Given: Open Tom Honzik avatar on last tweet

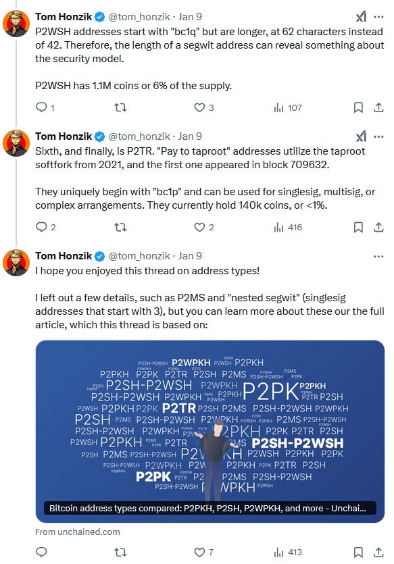Looking at the screenshot, I should 16,263.
